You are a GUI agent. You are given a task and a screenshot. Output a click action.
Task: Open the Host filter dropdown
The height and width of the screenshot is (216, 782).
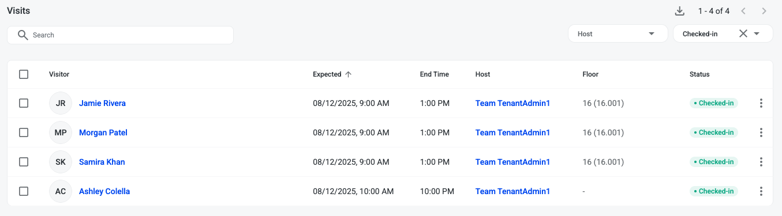click(x=618, y=34)
